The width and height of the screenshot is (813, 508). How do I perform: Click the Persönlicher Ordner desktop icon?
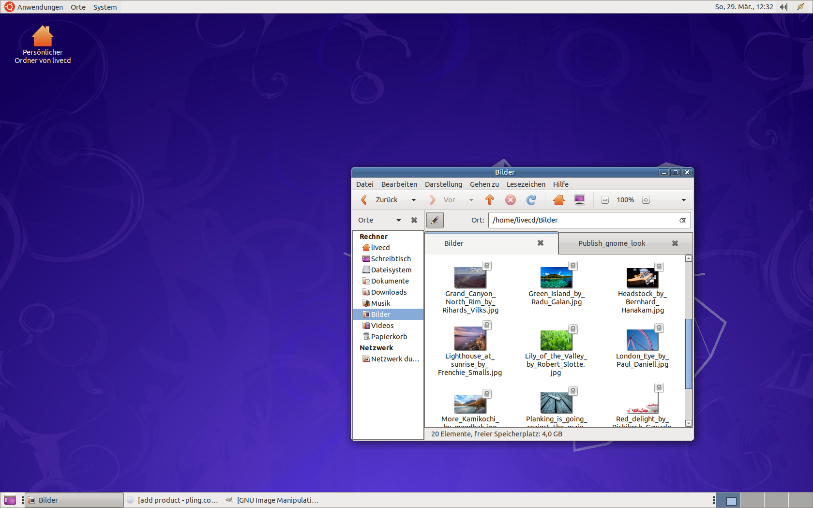[x=43, y=45]
